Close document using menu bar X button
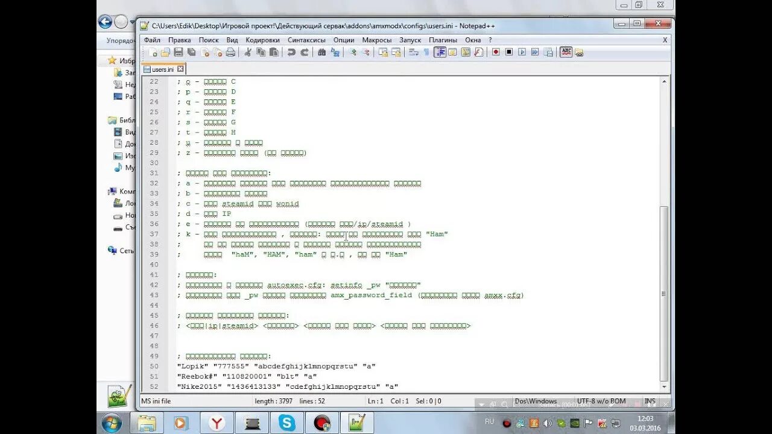This screenshot has height=434, width=772. 665,40
